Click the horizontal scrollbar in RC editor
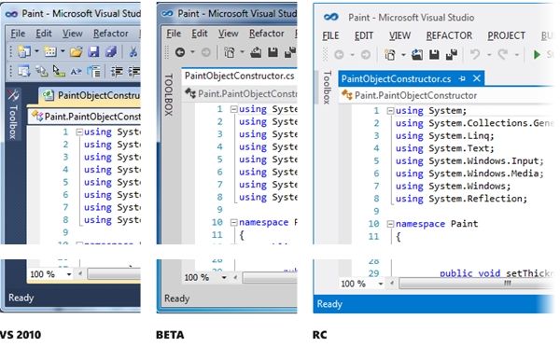Viewport: 560px width, 347px height. pyautogui.click(x=476, y=284)
